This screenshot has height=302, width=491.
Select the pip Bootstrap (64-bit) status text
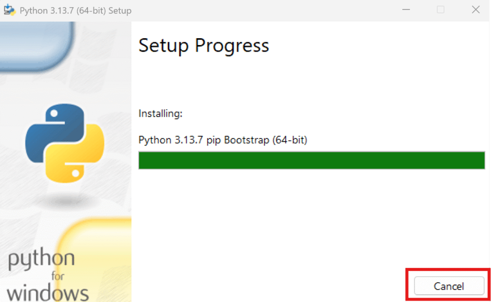pos(257,140)
